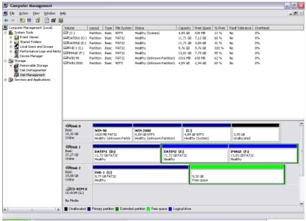This screenshot has height=221, width=306.
Task: Sort by the File System column header
Action: (x=123, y=28)
